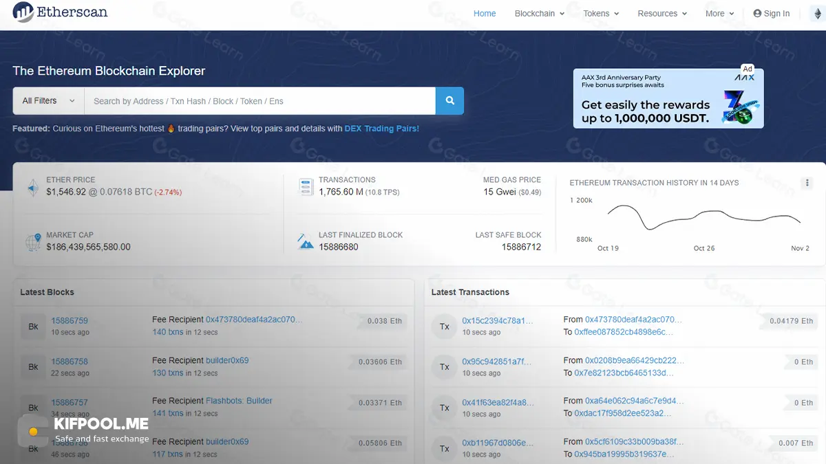Open From address 0xa64e062c94a6c7e9d4

[x=635, y=401]
